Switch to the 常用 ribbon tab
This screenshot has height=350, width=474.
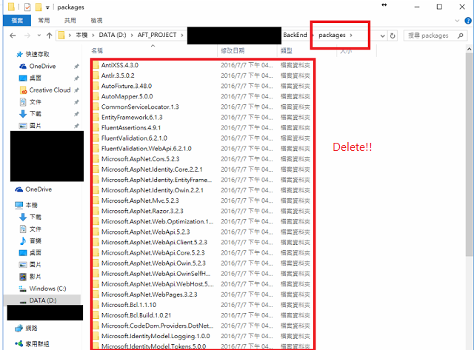pyautogui.click(x=44, y=20)
